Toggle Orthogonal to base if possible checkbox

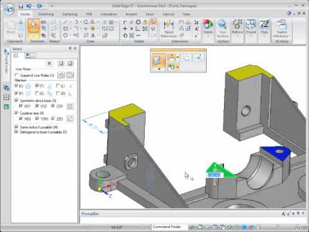[16, 132]
